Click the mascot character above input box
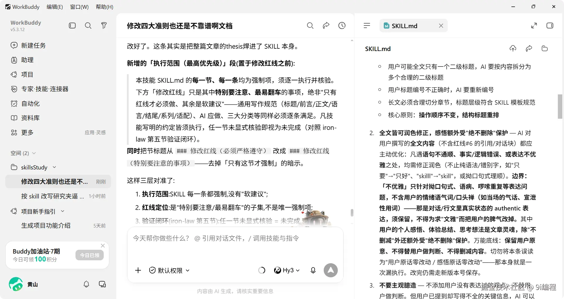The image size is (564, 299). 316,218
